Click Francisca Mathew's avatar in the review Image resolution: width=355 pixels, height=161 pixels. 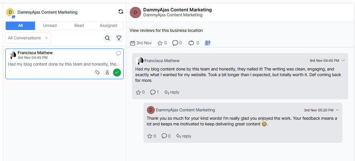(x=140, y=61)
